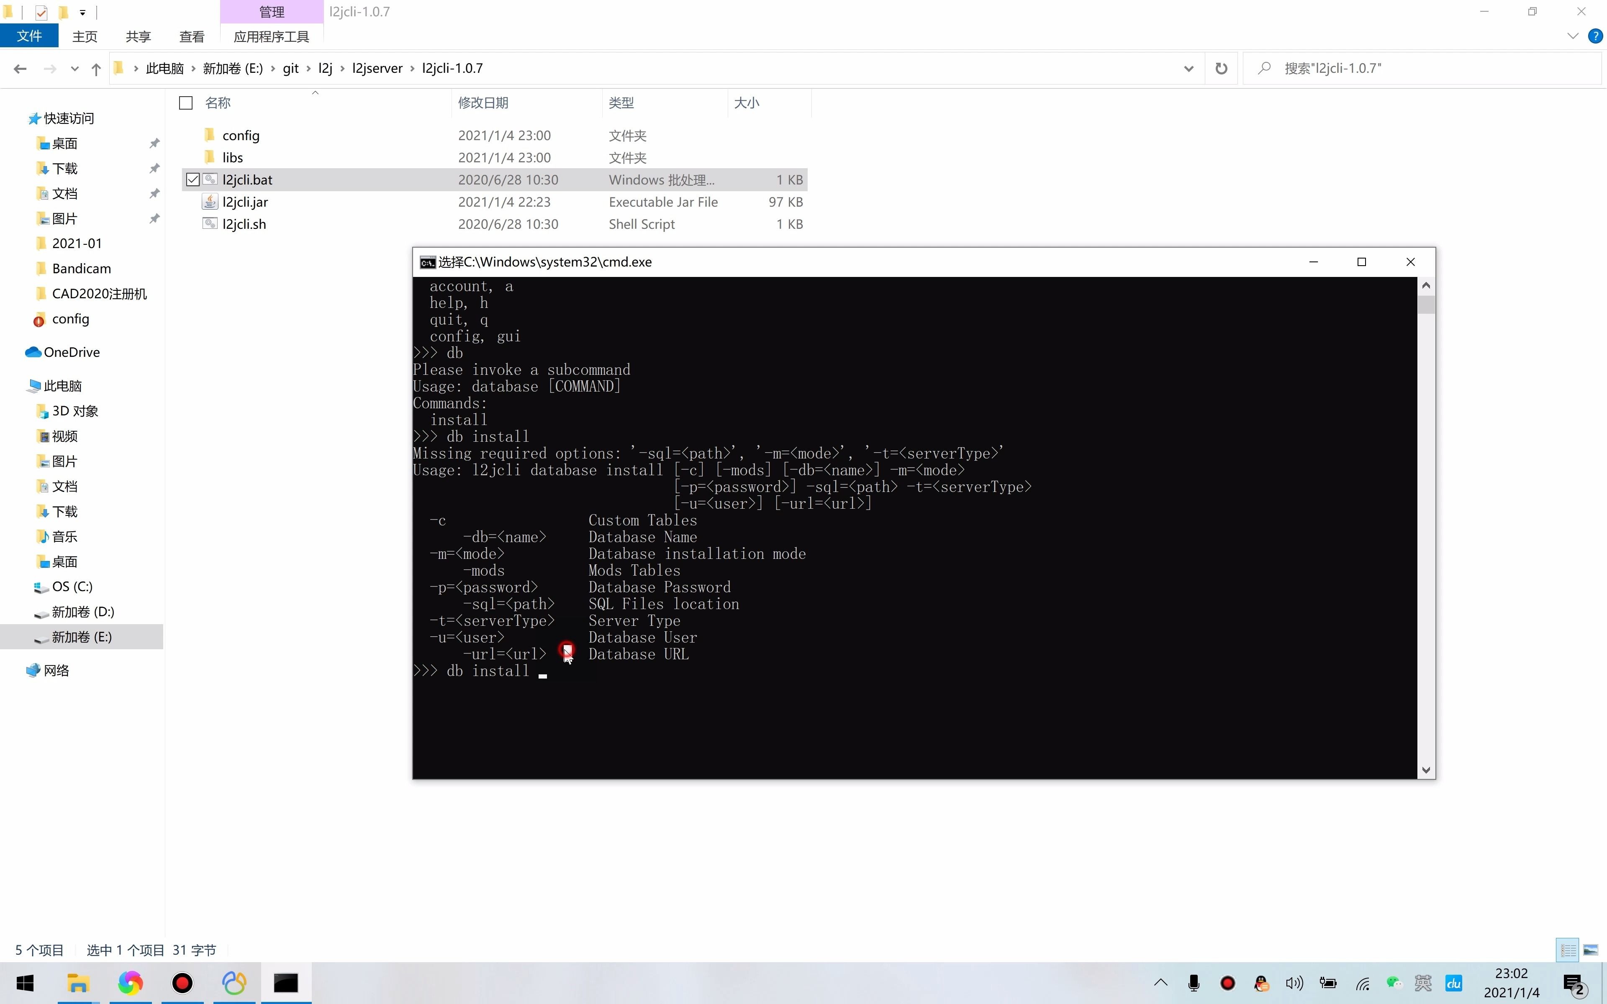Sort files by the 修改日期 column header

pyautogui.click(x=483, y=103)
